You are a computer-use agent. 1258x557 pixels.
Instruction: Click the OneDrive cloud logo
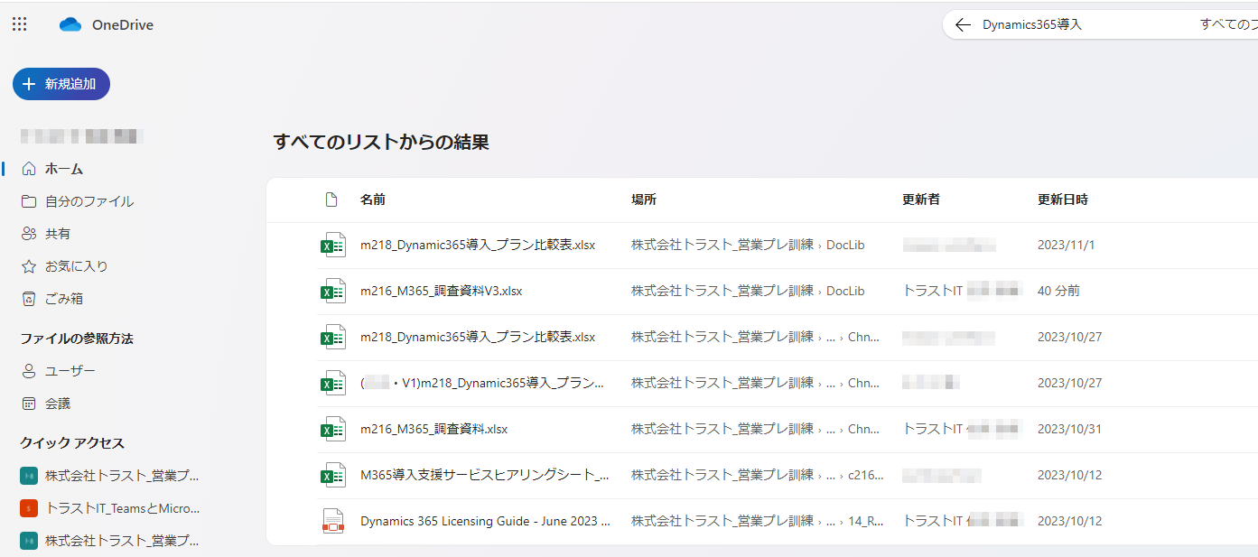(70, 25)
